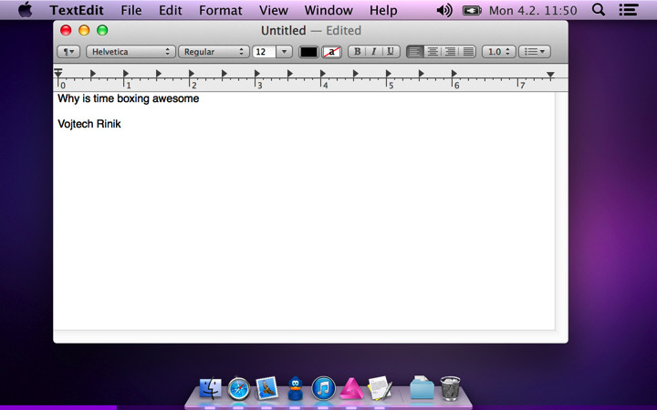Open Notification Center list icon
The width and height of the screenshot is (657, 410).
coord(629,10)
